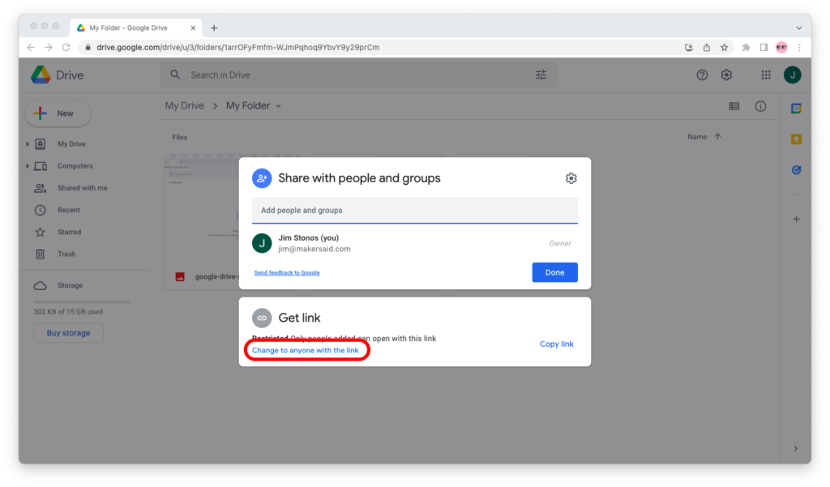830x487 pixels.
Task: Open Drive settings gear in header
Action: [726, 75]
